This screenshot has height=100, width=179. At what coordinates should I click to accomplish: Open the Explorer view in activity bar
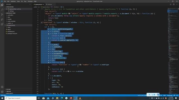(x=2, y=5)
